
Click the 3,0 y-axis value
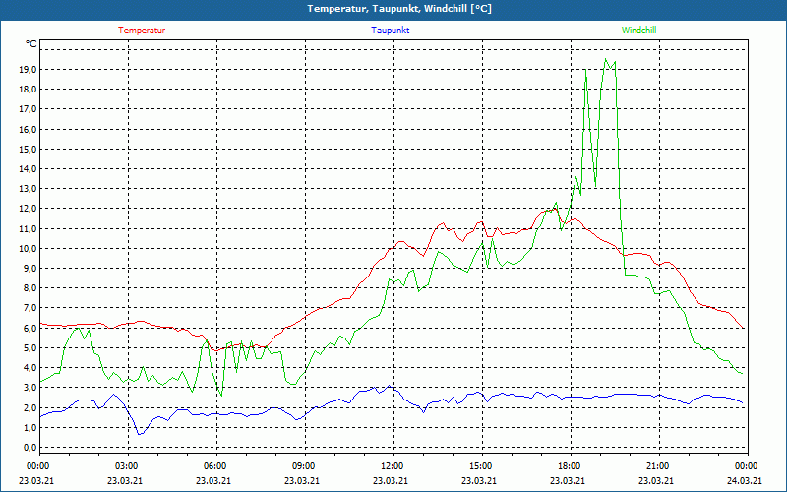click(30, 388)
